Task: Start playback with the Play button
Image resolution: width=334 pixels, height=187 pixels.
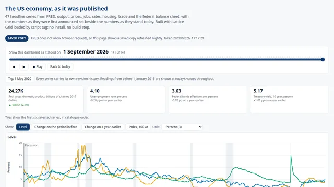Action: [x=38, y=67]
